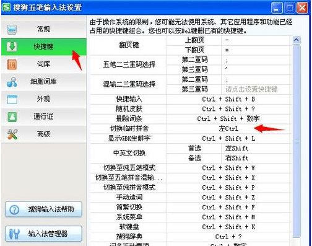The width and height of the screenshot is (312, 246).
Task: Select the 左Ctrl shortcut for 切换临时拼音
Action: pyautogui.click(x=228, y=129)
